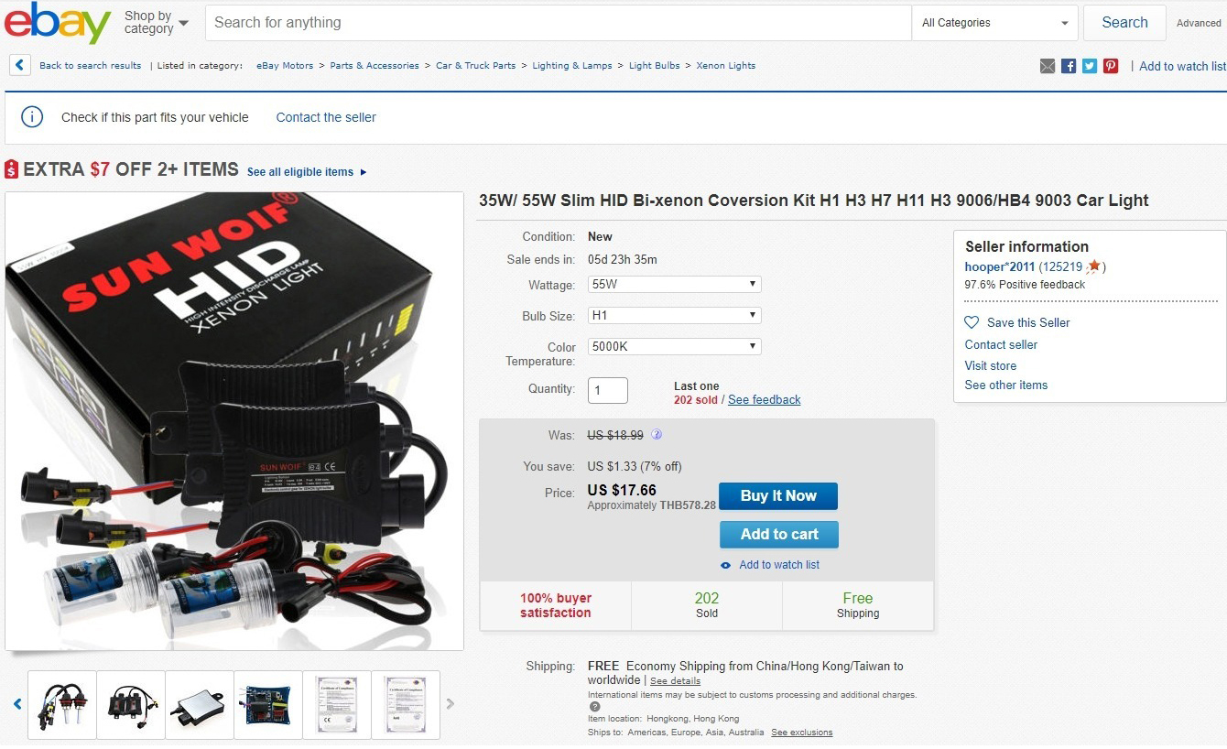Select the ballast pair thumbnail image

131,704
